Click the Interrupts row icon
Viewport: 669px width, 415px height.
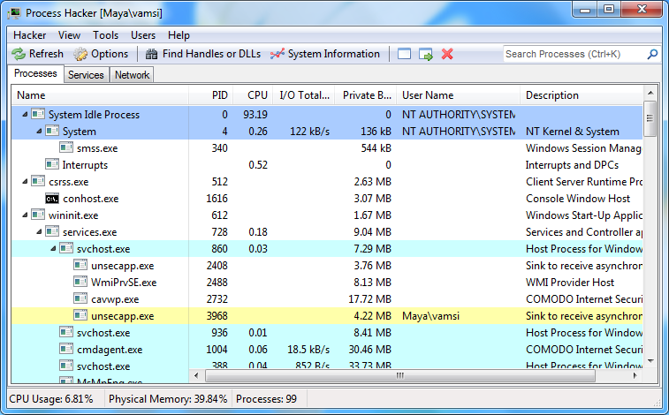(52, 164)
